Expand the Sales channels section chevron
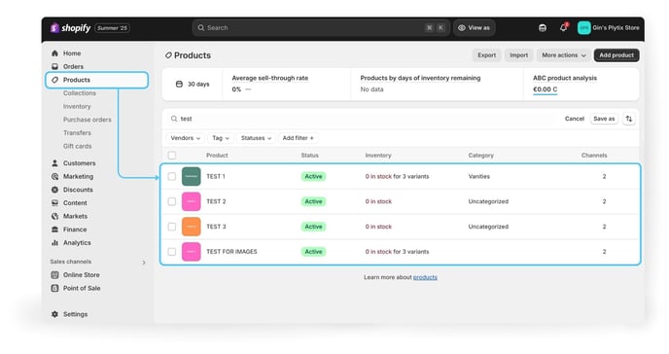 point(144,263)
